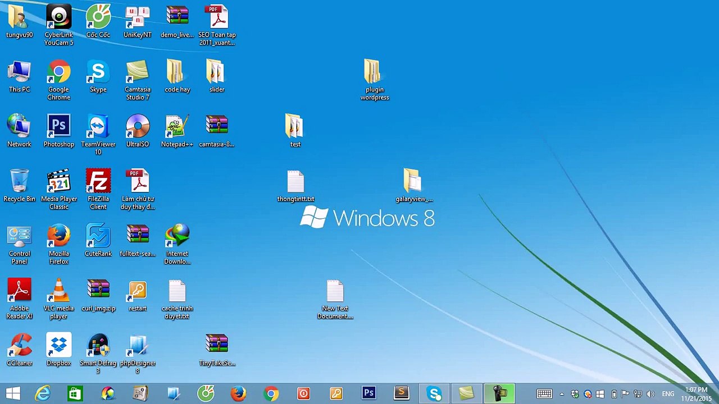The image size is (719, 404).
Task: Select the Dropbox desktop shortcut
Action: click(59, 350)
